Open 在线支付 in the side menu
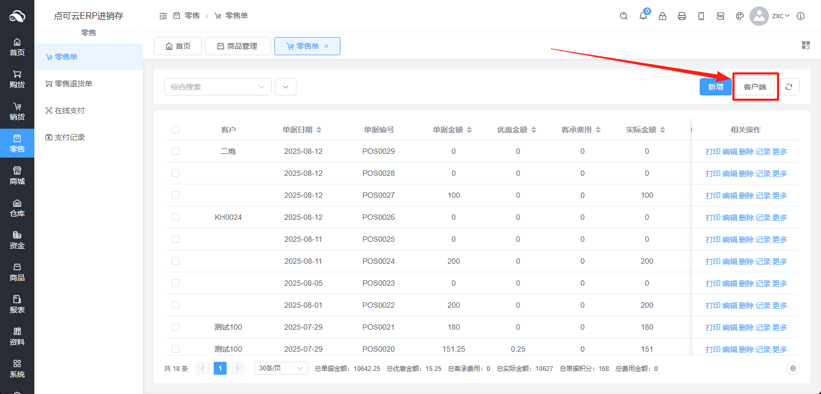The width and height of the screenshot is (821, 394). 89,110
